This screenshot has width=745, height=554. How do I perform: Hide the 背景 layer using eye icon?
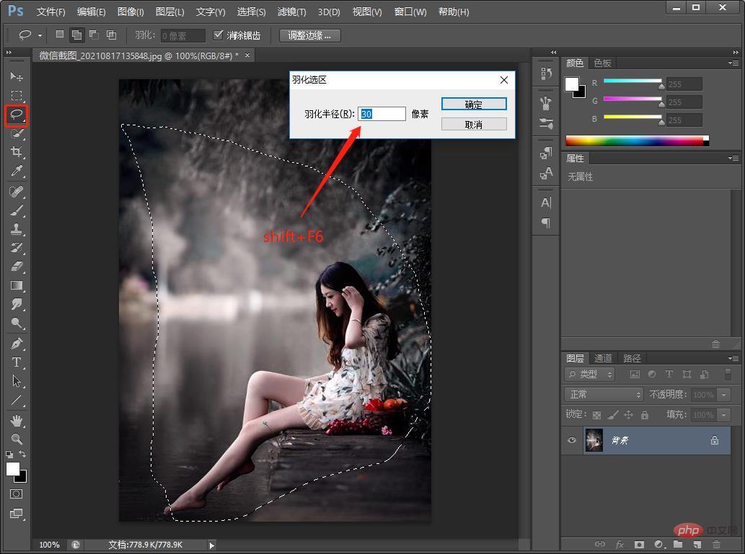point(572,440)
